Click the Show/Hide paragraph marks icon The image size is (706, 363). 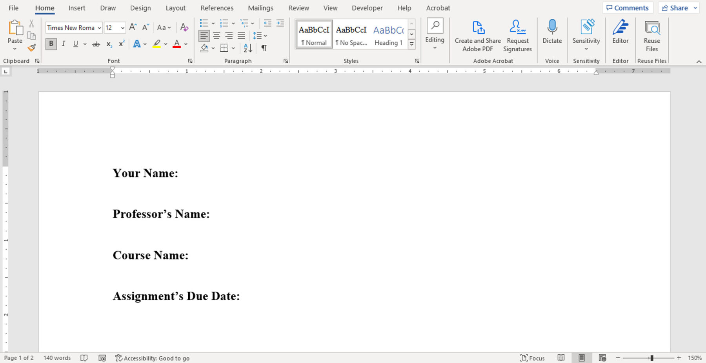pyautogui.click(x=264, y=48)
